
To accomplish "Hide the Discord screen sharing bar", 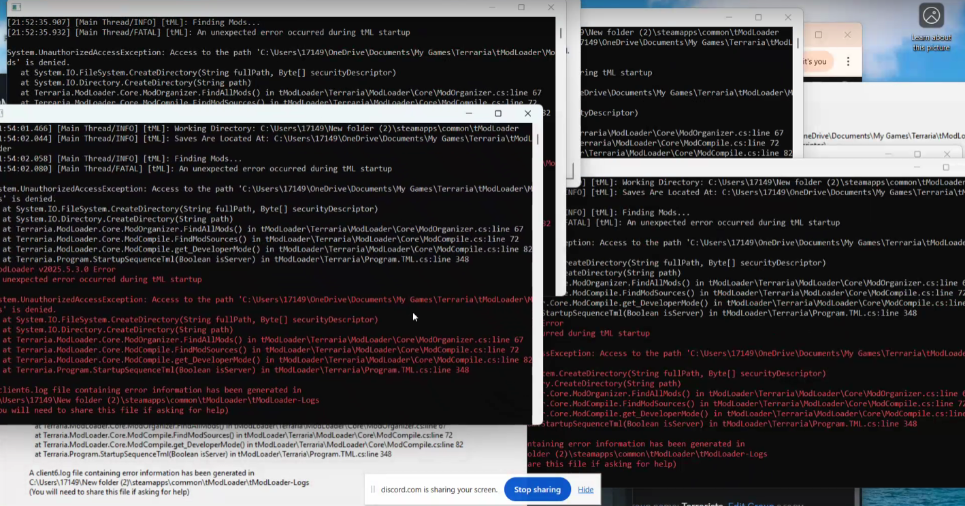I will 585,490.
